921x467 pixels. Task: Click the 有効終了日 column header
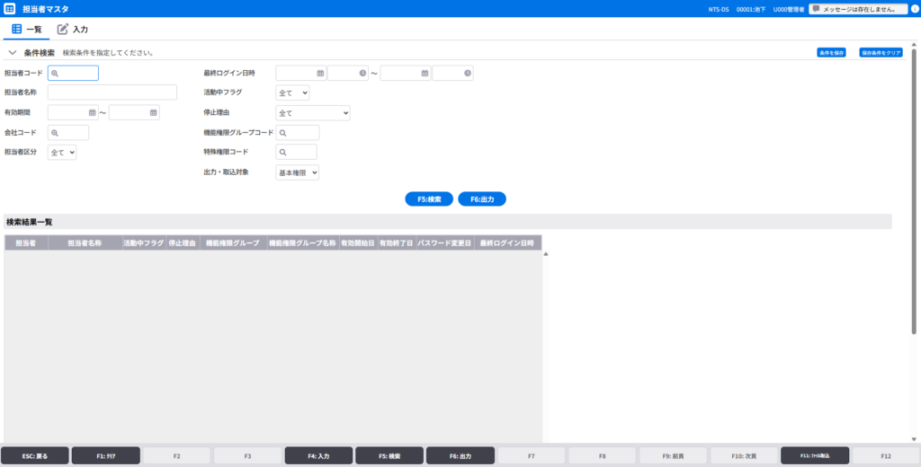(397, 242)
